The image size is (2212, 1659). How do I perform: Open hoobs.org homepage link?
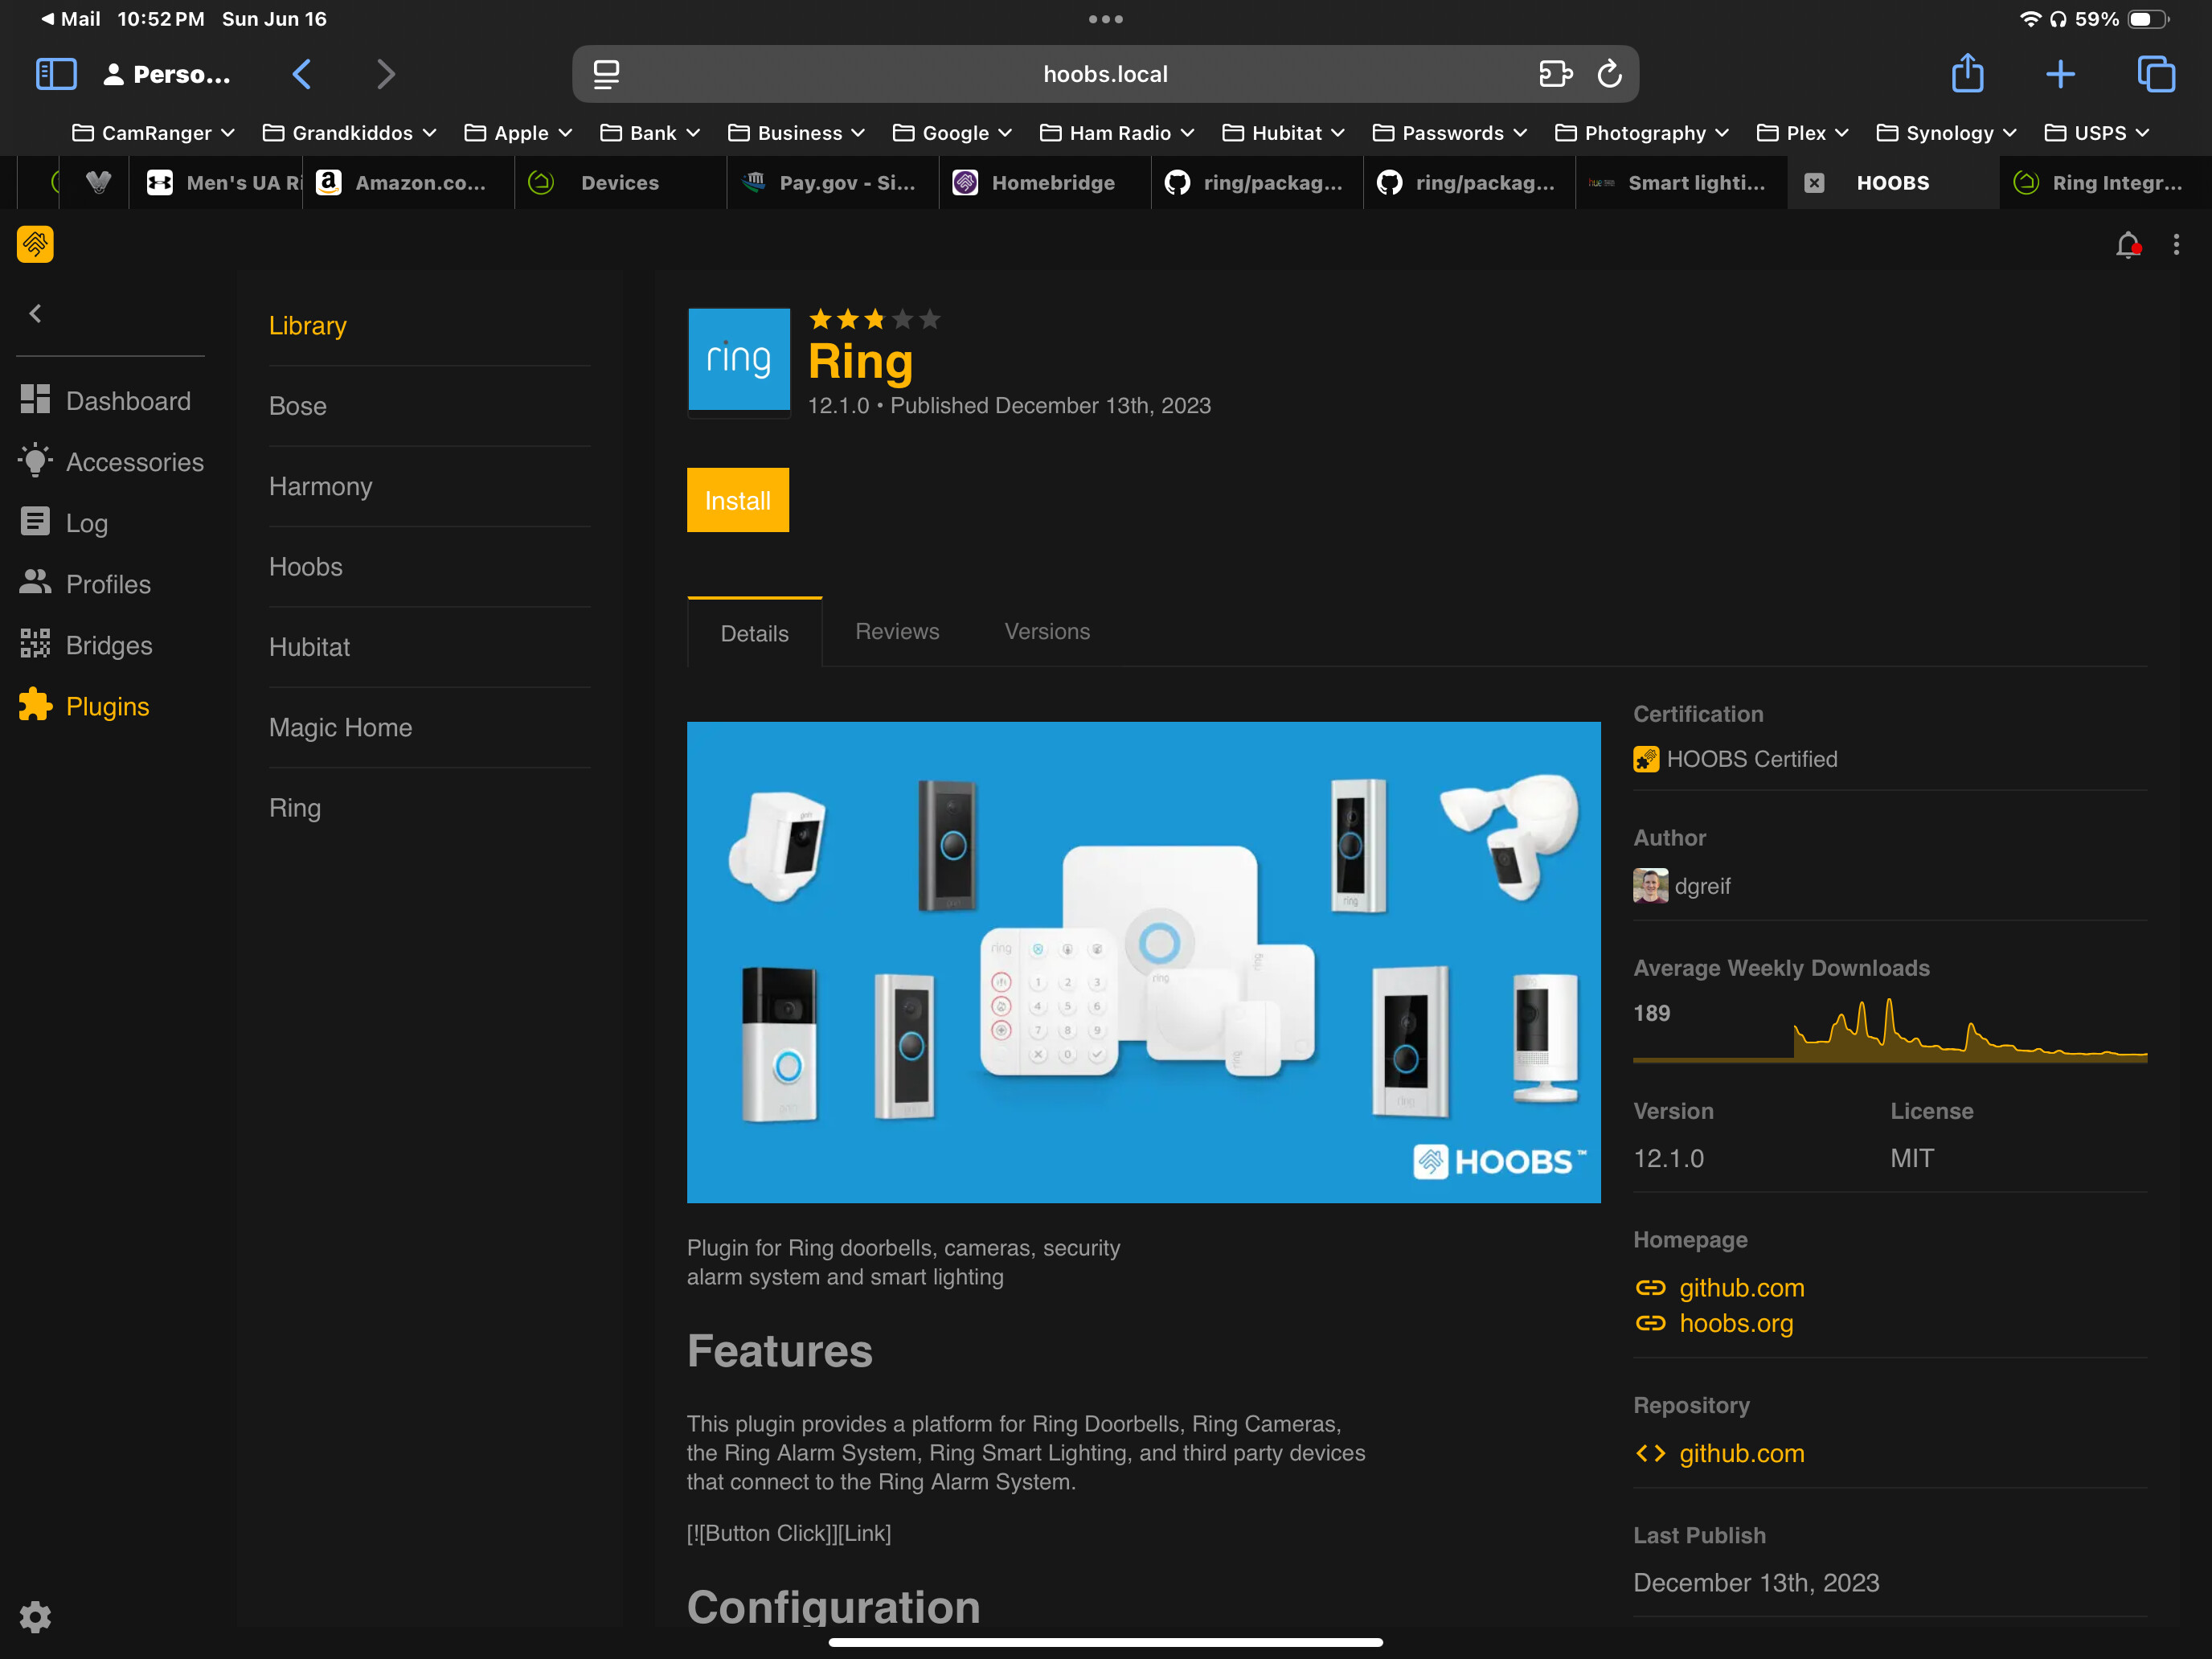[x=1735, y=1323]
